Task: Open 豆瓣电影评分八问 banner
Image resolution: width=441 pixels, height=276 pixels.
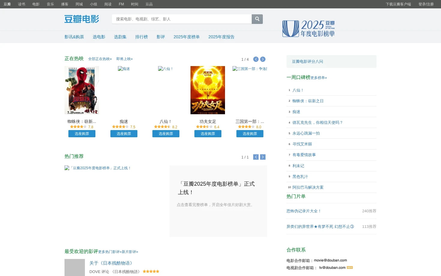Action: click(x=331, y=61)
